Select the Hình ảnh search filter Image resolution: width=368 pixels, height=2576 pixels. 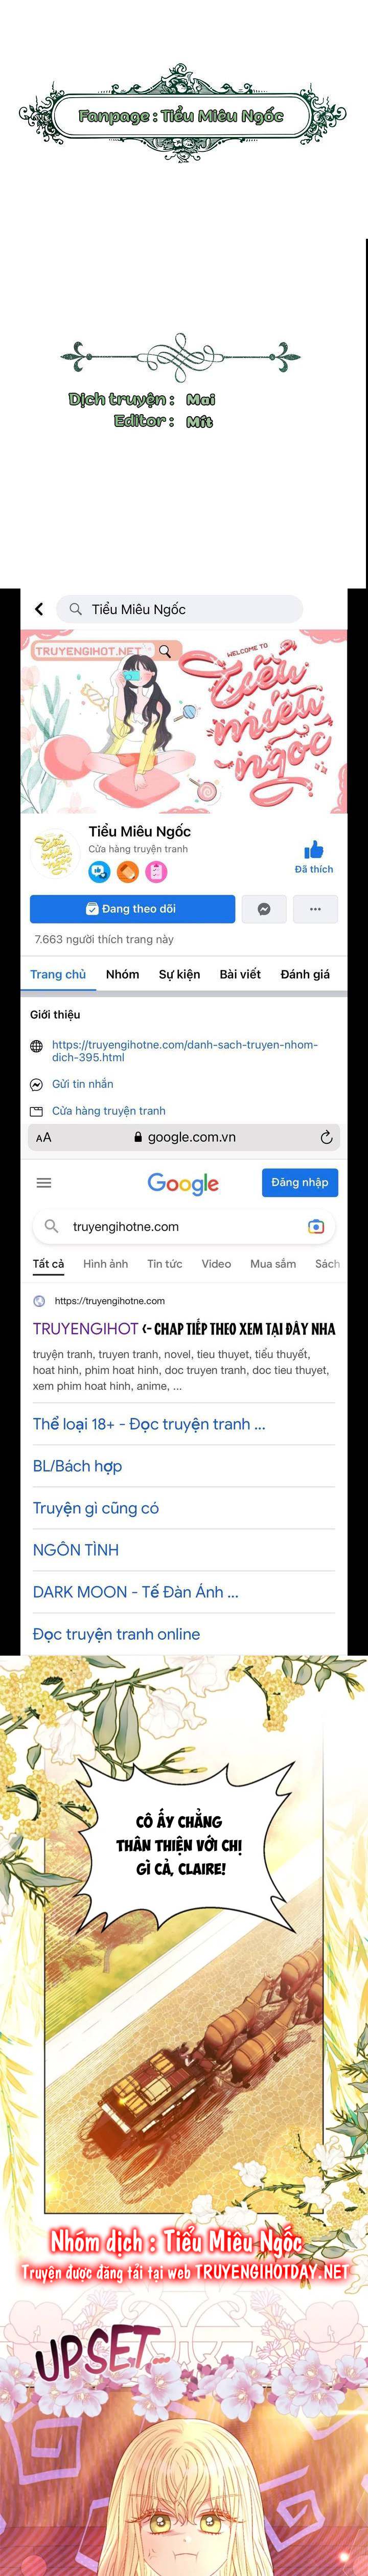pos(105,1264)
